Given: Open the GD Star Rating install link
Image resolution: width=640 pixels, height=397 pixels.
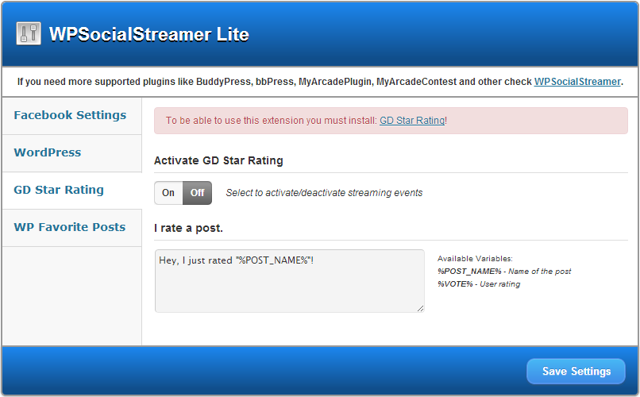Looking at the screenshot, I should click(412, 121).
